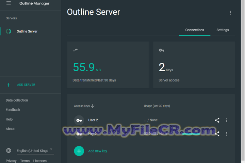This screenshot has width=245, height=163.
Task: Click the data transfer arrows icon
Action: tap(76, 50)
